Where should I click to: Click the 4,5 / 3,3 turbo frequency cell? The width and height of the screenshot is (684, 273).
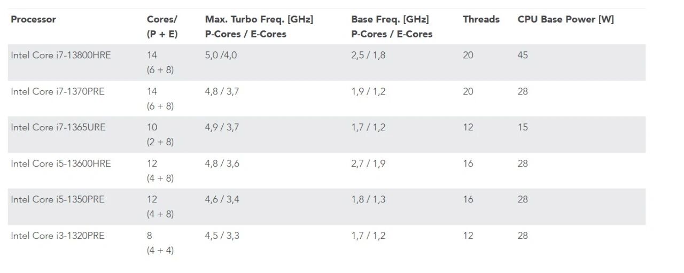tap(222, 236)
